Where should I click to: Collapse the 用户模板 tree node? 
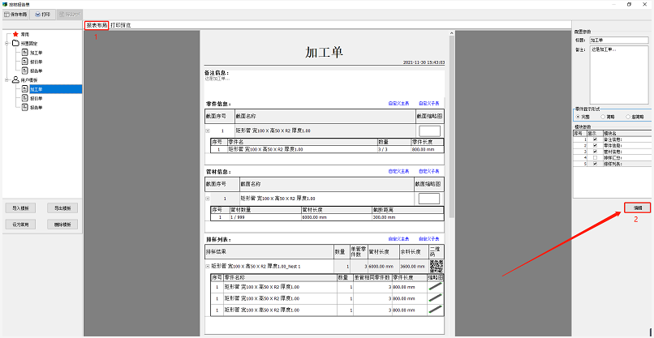(8, 80)
